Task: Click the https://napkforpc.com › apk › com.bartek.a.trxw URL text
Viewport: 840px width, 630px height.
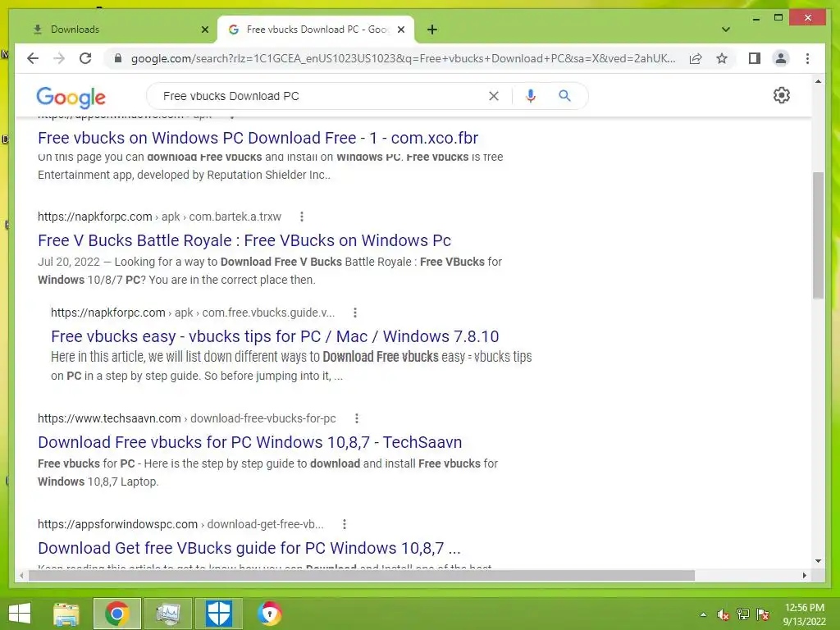Action: point(159,217)
